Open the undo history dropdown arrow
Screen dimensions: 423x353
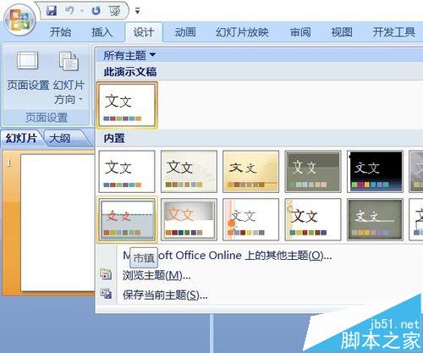click(x=82, y=11)
